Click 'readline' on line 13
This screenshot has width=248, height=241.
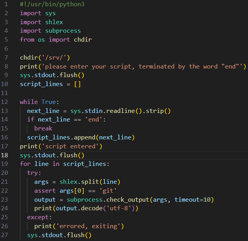(120, 111)
